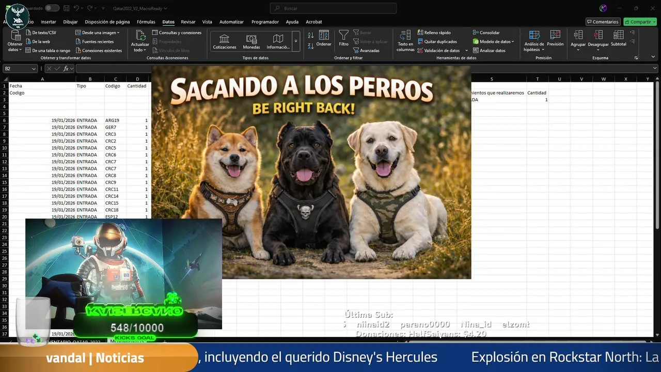
Task: Select column T header
Action: pyautogui.click(x=537, y=79)
